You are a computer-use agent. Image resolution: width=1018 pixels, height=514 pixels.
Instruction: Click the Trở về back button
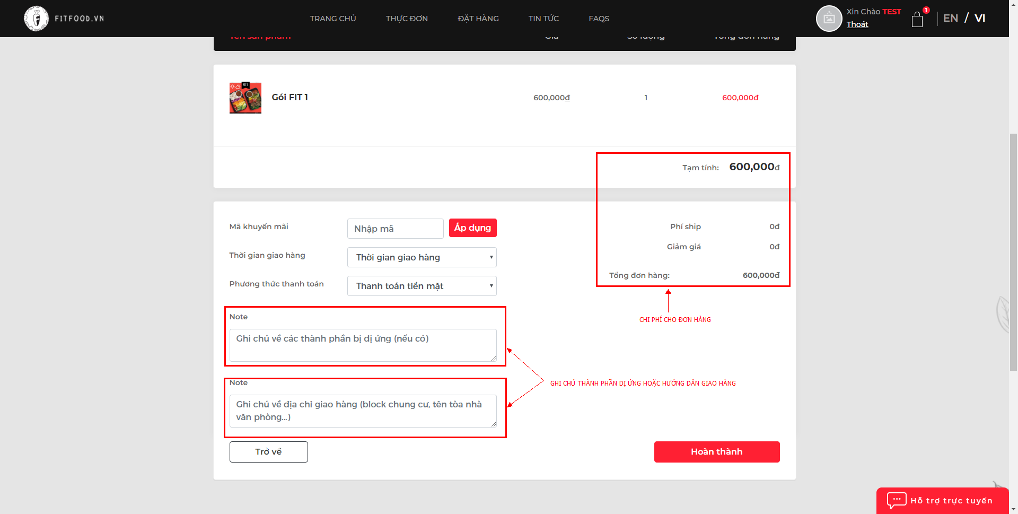click(x=268, y=452)
